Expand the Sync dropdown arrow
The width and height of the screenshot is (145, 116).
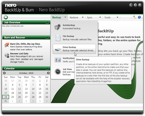100,17
